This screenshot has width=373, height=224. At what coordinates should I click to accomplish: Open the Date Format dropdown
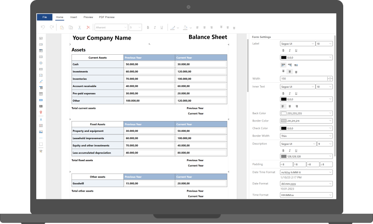(x=306, y=184)
